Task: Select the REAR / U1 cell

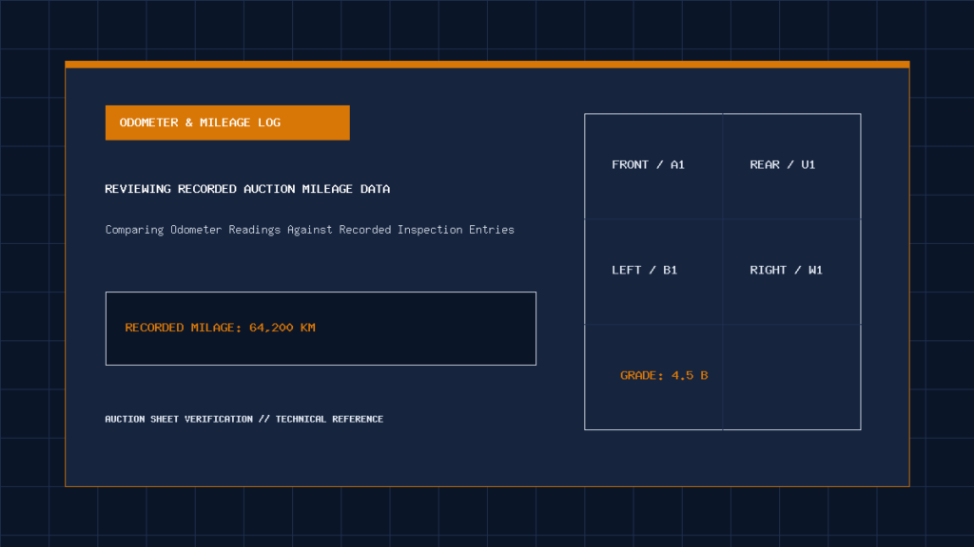Action: pos(791,166)
